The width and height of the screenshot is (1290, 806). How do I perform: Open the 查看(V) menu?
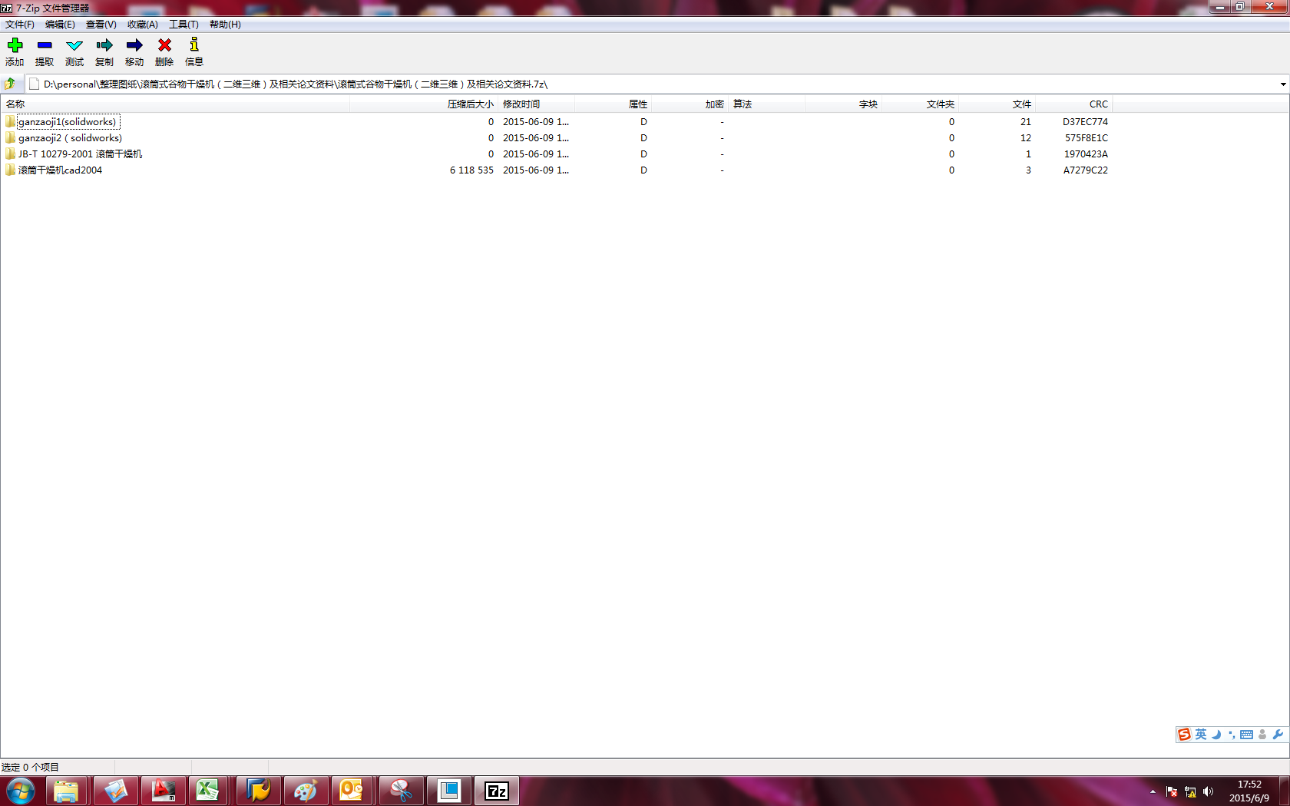pyautogui.click(x=101, y=25)
